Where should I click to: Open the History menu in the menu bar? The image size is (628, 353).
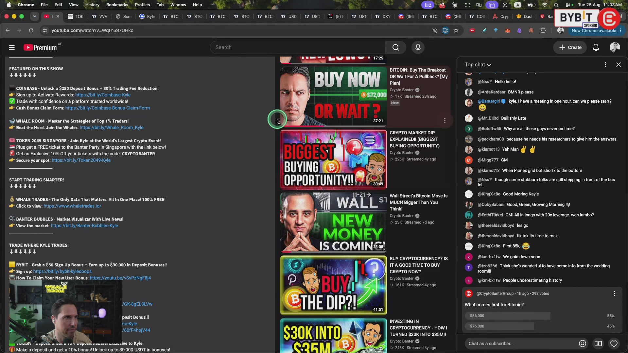point(92,5)
